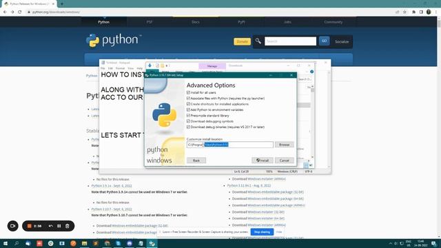Open the Python 3.10.7 - Sept. 6, 2022 link

click(112, 209)
